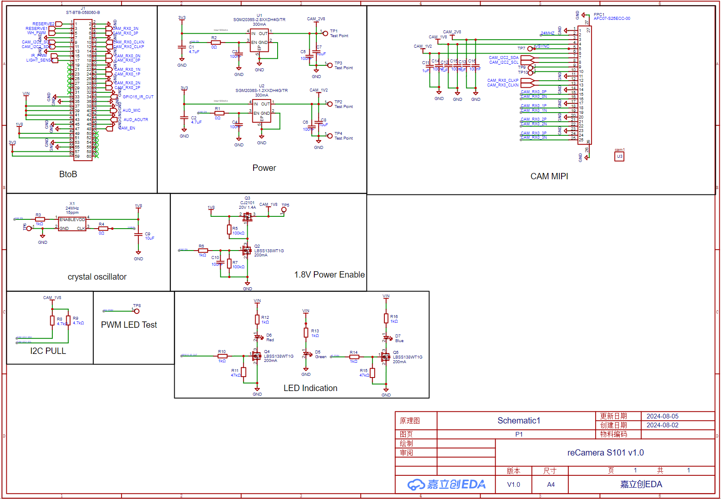Select capacitor C1 4.7uF
The width and height of the screenshot is (721, 499).
click(182, 47)
